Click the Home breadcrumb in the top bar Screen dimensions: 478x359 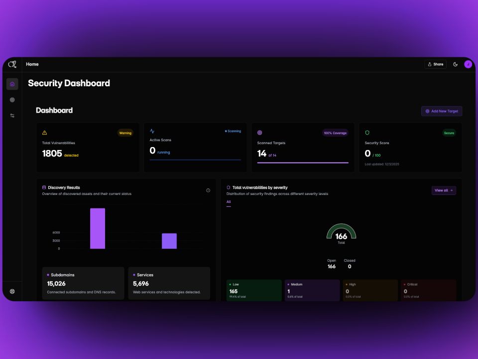click(32, 64)
